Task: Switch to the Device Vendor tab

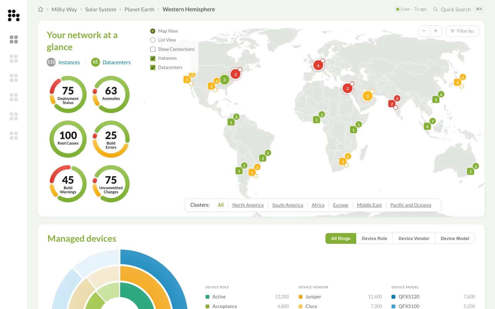Action: (414, 239)
